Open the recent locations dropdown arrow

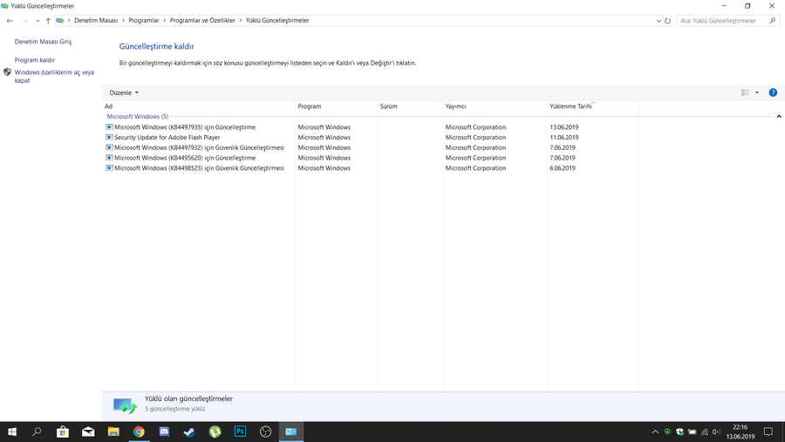(38, 21)
